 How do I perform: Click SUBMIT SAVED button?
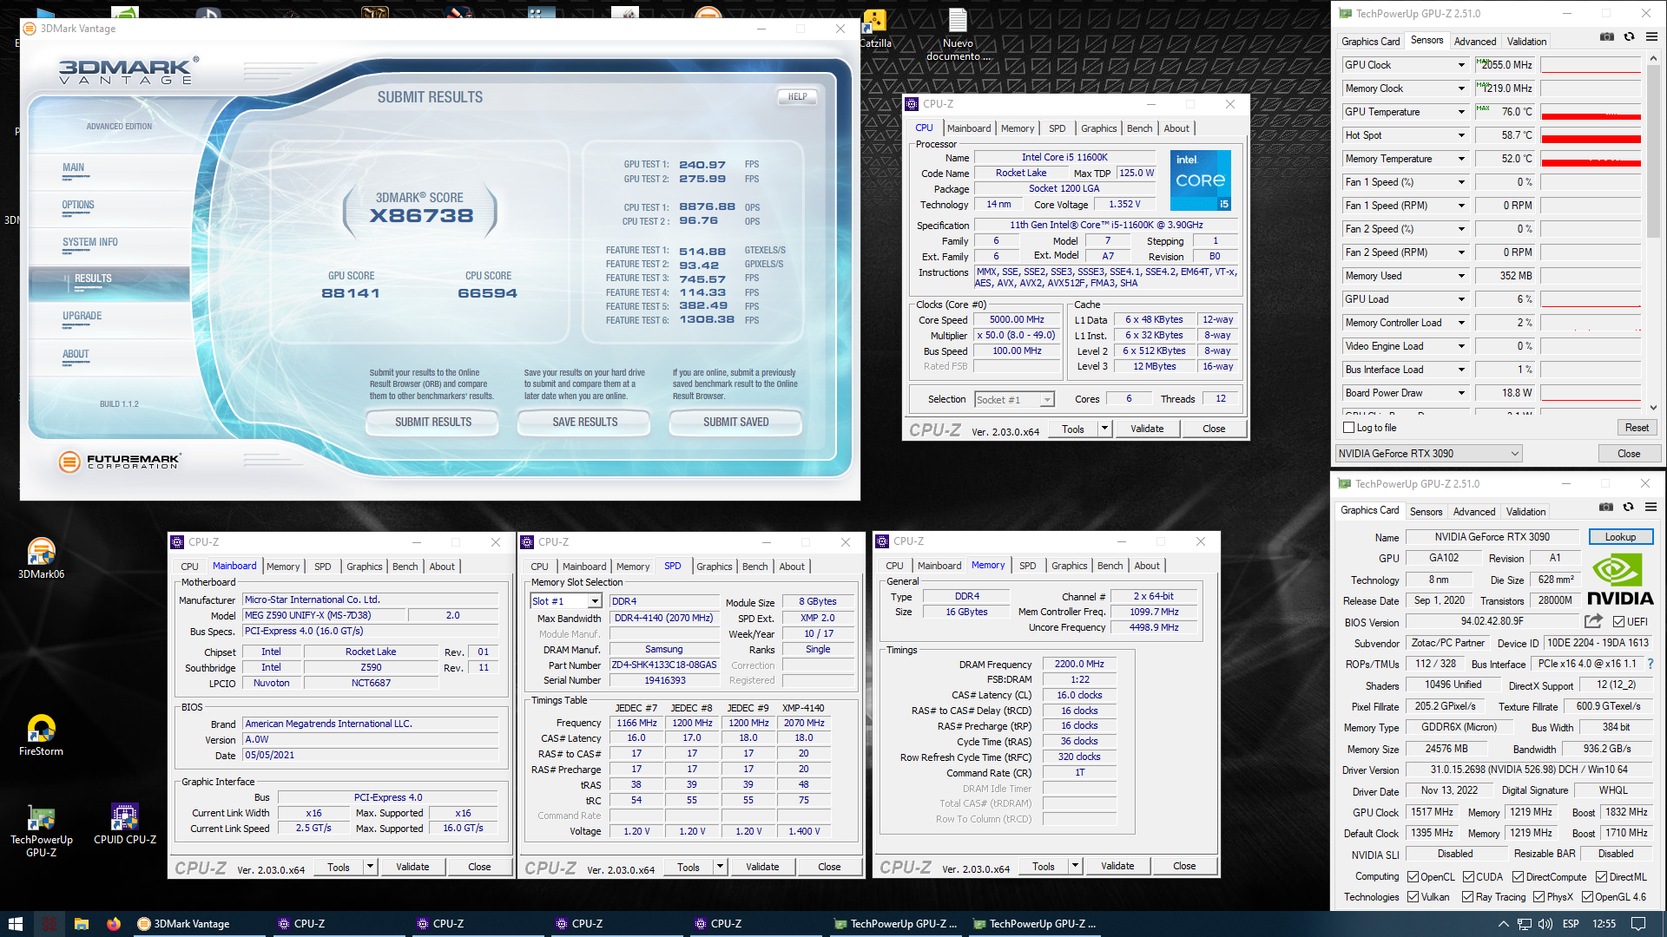click(x=735, y=423)
